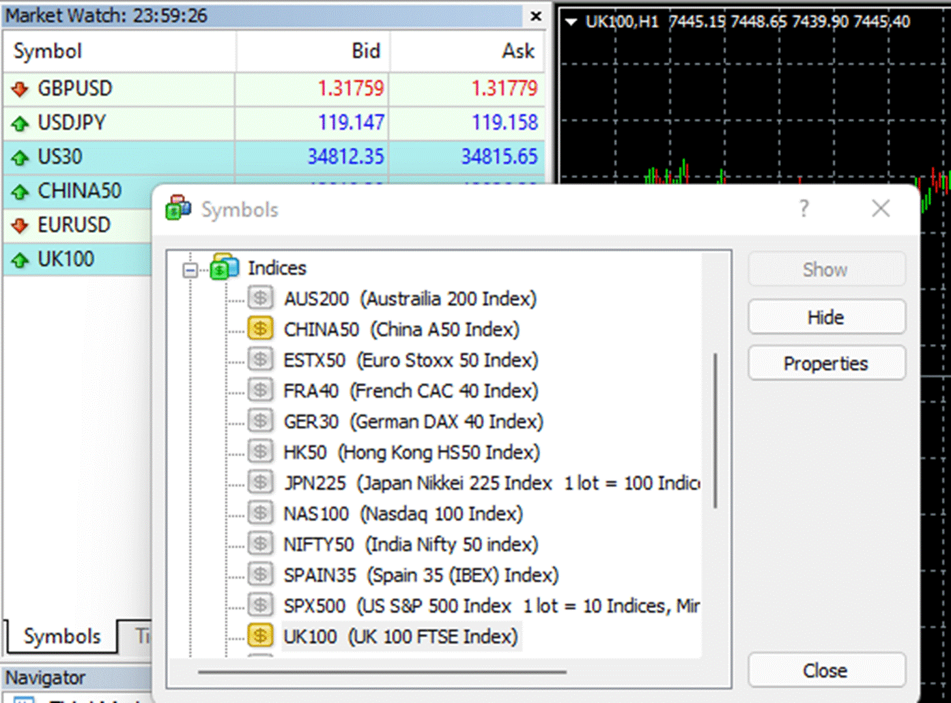Screen dimensions: 951x703
Task: Click the SPAIN35 symbol dollar icon
Action: [x=260, y=575]
